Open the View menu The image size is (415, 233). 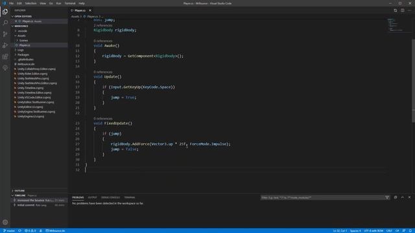pos(43,3)
